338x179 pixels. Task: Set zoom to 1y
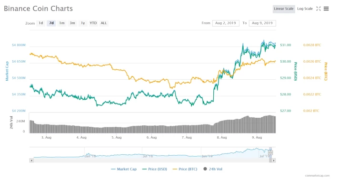tap(83, 23)
